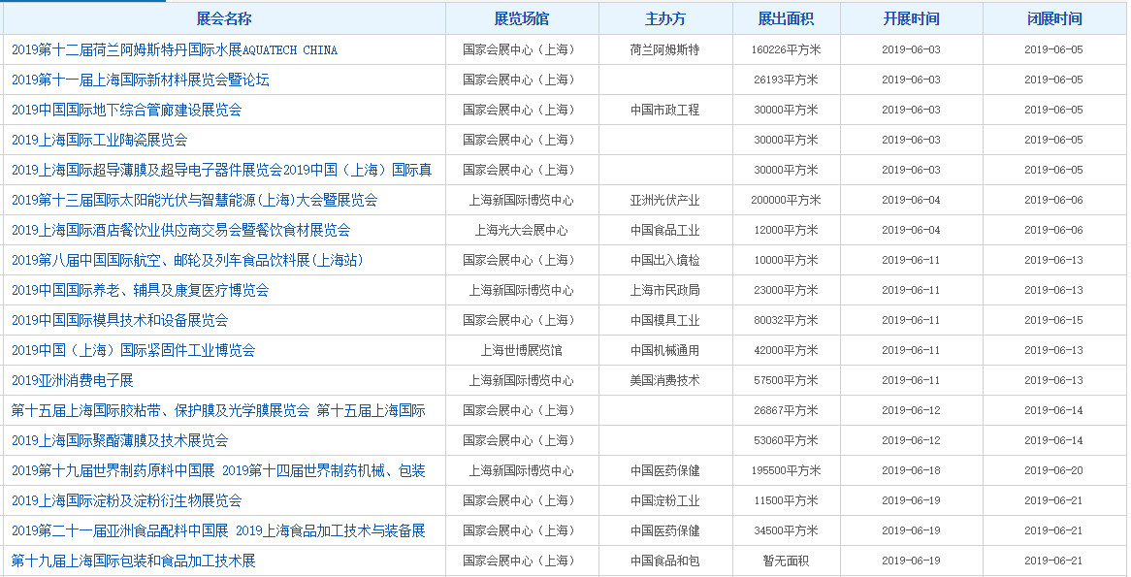Screen dimensions: 1131x577
Task: Select area cell 200000平方米
Action: [787, 201]
